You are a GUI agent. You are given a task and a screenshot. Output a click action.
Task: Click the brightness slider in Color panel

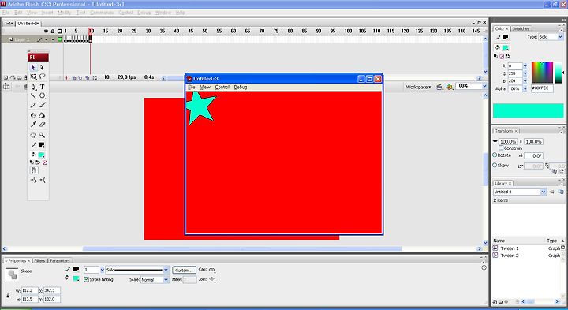(559, 73)
